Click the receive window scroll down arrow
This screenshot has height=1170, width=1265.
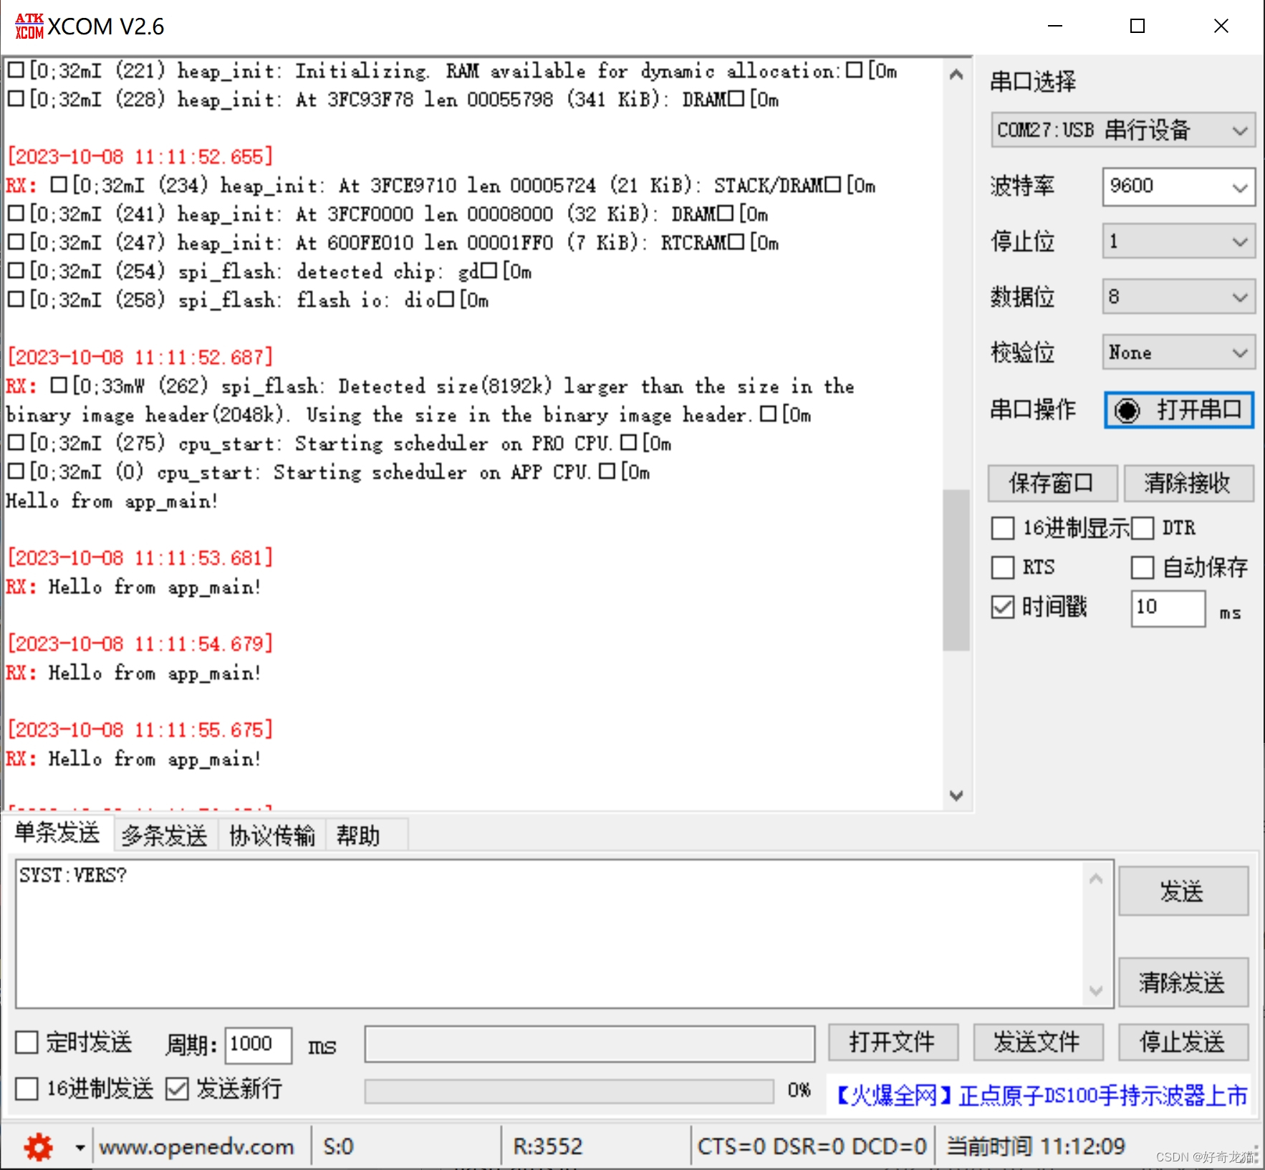click(x=956, y=795)
